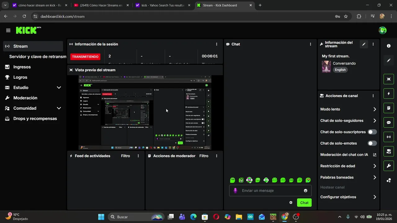
Task: Enable Chat de solo-emotes switch
Action: [372, 143]
